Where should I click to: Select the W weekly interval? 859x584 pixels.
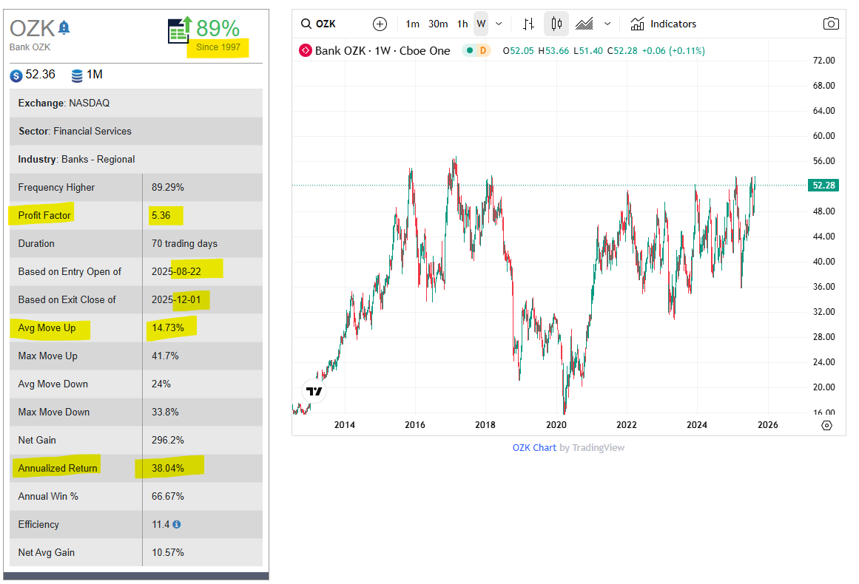[x=481, y=24]
